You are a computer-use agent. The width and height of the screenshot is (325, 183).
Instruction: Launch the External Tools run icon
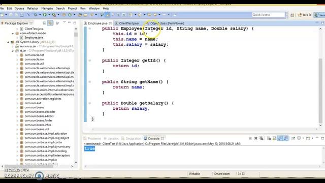coord(54,15)
